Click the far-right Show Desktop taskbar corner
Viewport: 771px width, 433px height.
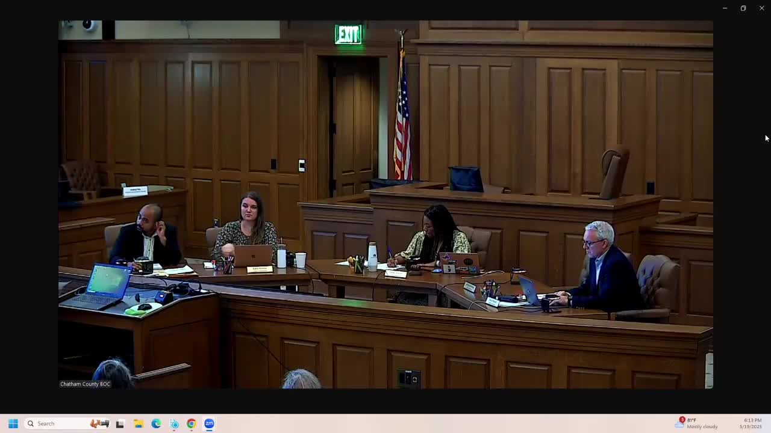pyautogui.click(x=769, y=423)
